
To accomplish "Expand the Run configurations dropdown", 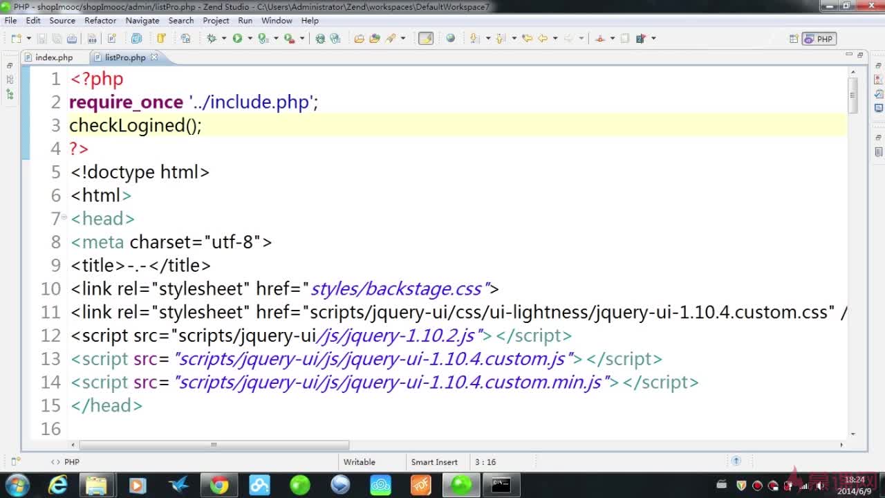I will pyautogui.click(x=250, y=39).
